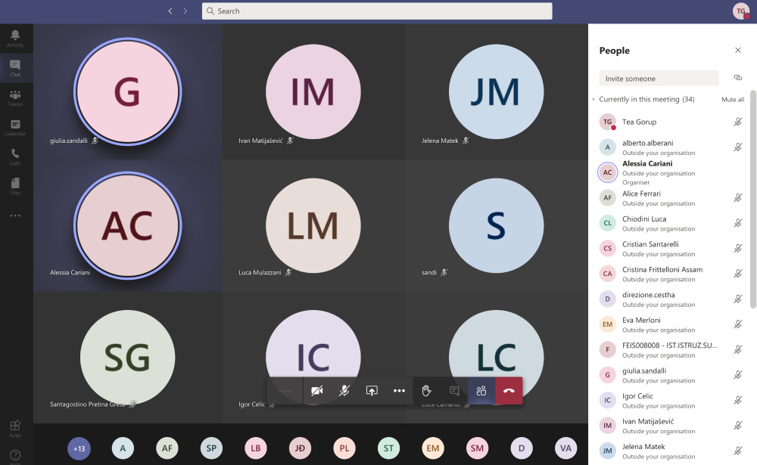Image resolution: width=757 pixels, height=465 pixels.
Task: Click the 'Invite someone' input field
Action: (659, 79)
